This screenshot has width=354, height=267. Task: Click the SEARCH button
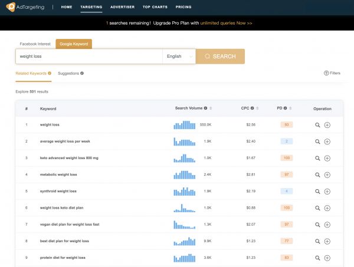coord(220,57)
